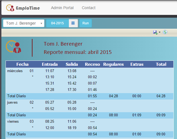
Task: Click the EmploTime logo in the header
Action: click(x=23, y=8)
